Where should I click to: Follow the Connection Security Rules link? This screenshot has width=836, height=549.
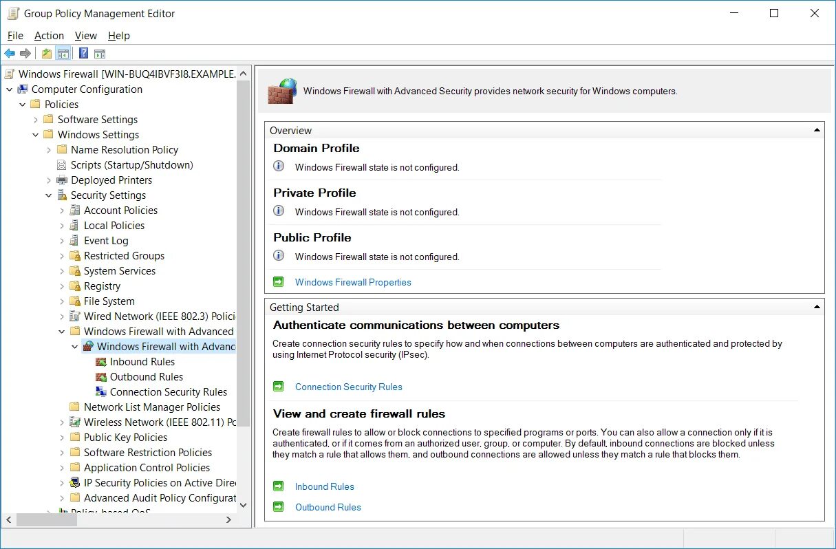(x=349, y=387)
